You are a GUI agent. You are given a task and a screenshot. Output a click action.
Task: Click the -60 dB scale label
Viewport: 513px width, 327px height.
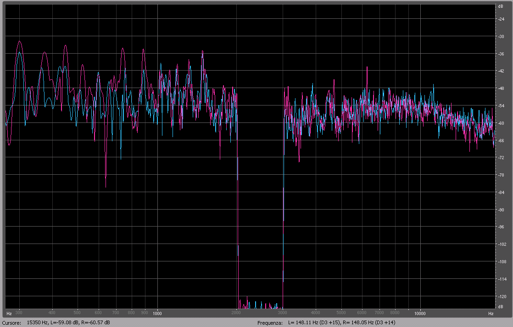click(501, 123)
